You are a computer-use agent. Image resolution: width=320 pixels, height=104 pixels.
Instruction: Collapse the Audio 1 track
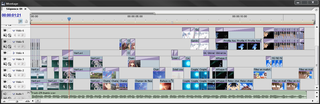click(14, 94)
